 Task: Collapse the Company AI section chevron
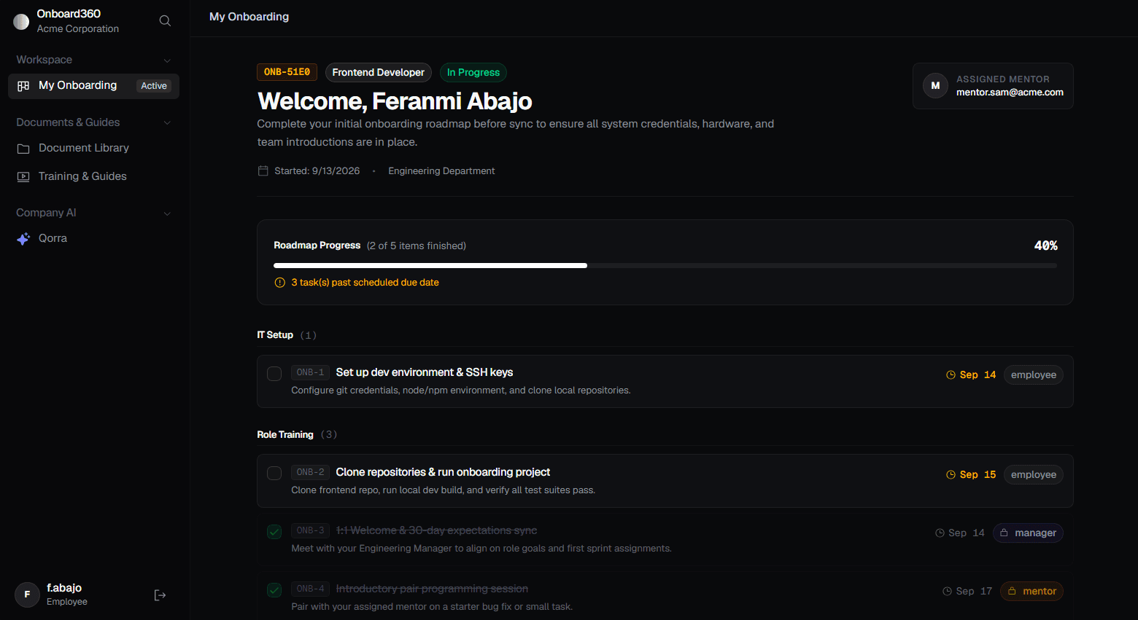(167, 213)
